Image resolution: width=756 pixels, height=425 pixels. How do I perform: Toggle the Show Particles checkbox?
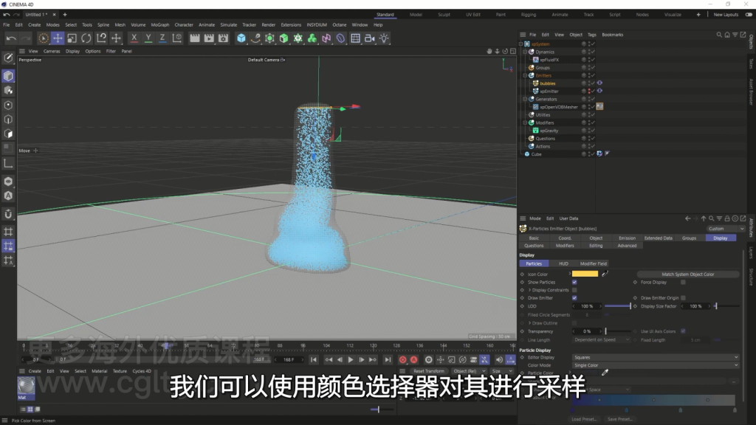click(x=574, y=283)
